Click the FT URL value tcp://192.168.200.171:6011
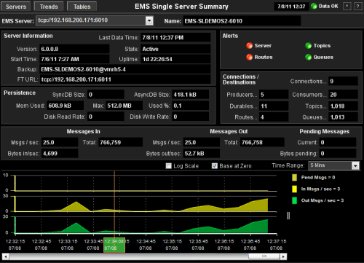 125,79
